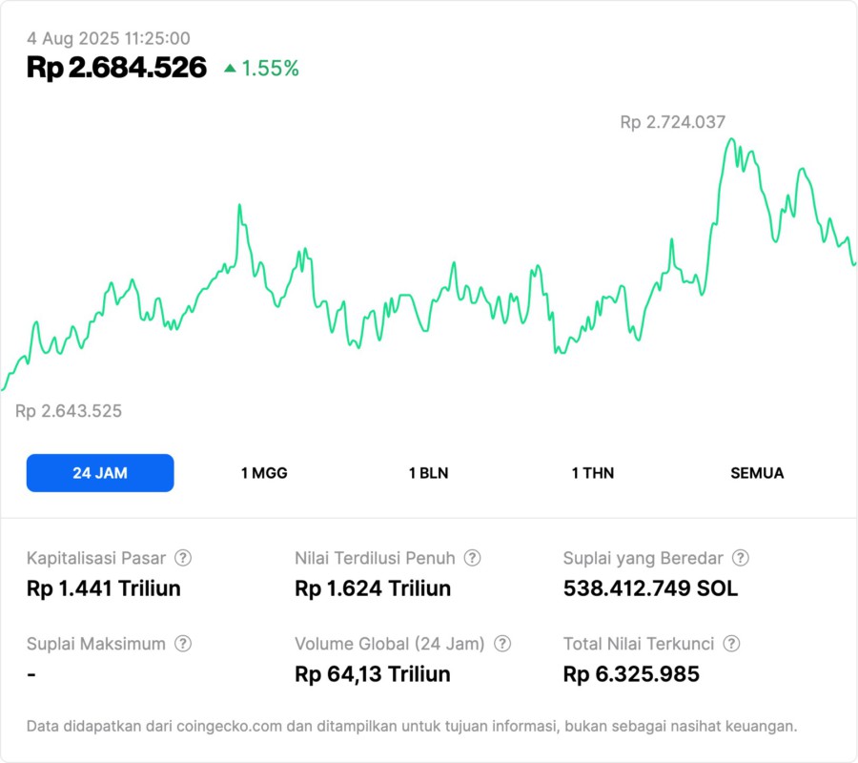Viewport: 858px width, 763px height.
Task: Show info tooltip for Suplai Maksimum
Action: 183,644
